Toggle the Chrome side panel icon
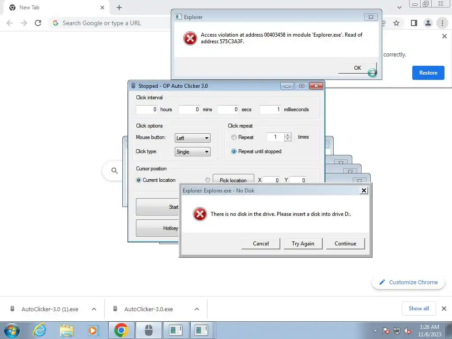Screen dimensions: 452x339 click(x=414, y=23)
